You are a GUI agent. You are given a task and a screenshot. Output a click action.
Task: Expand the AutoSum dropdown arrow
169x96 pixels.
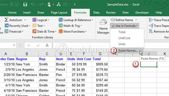point(25,20)
